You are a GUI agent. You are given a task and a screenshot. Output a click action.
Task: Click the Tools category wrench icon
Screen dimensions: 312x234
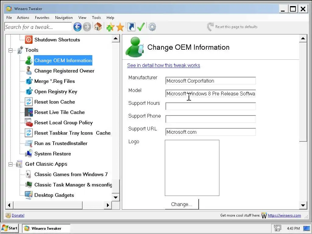pos(20,50)
